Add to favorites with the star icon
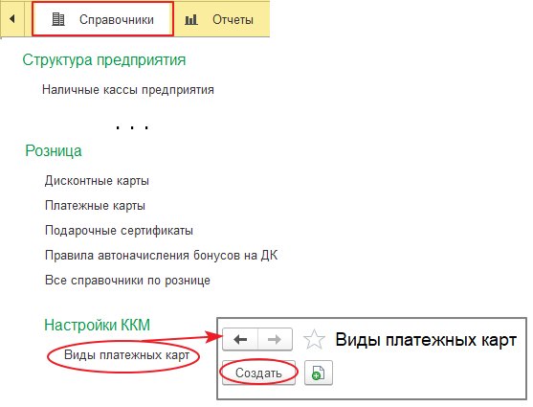 314,340
